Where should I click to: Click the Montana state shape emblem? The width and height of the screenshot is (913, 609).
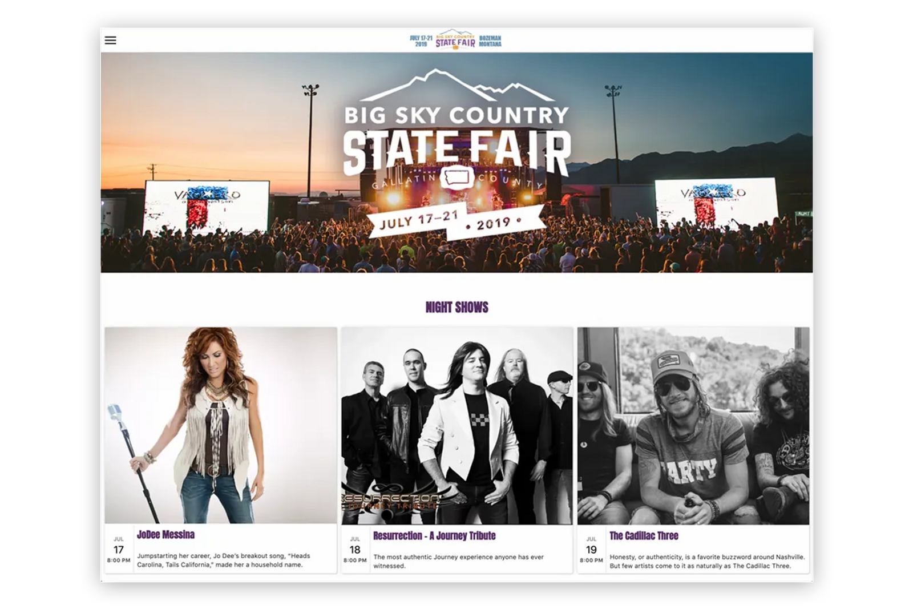457,178
